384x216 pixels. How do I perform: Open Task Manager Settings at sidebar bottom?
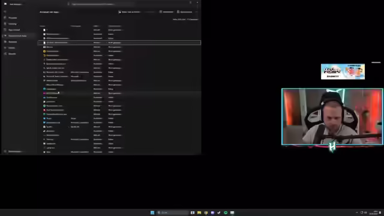tap(19, 151)
